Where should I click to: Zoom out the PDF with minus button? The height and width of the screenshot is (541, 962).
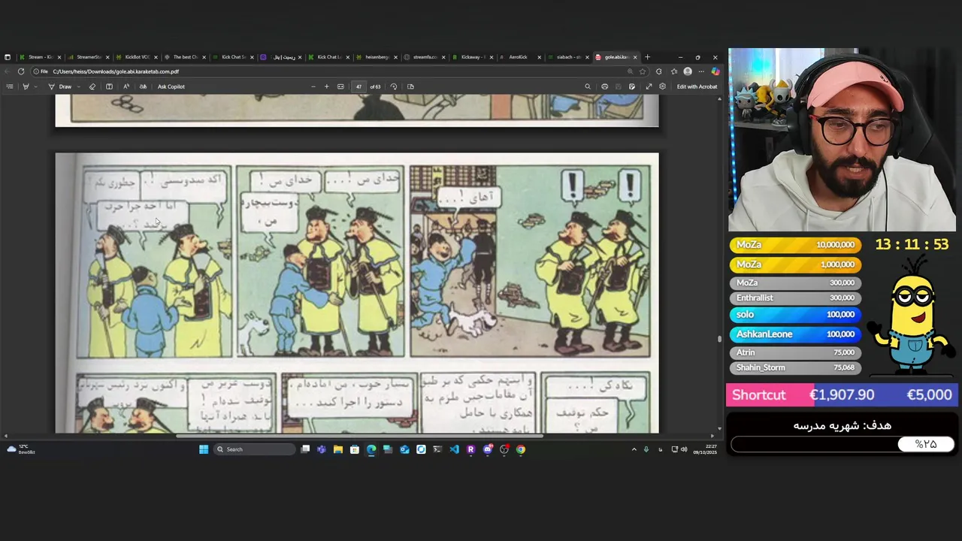[x=313, y=86]
